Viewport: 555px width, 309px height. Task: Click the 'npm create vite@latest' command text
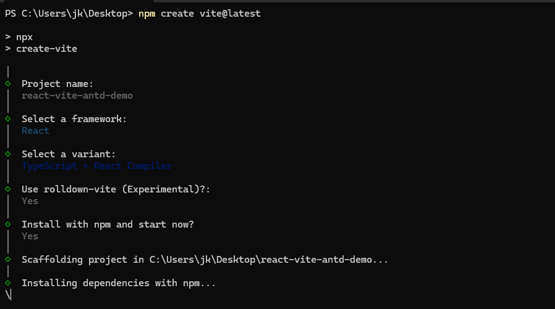tap(199, 14)
